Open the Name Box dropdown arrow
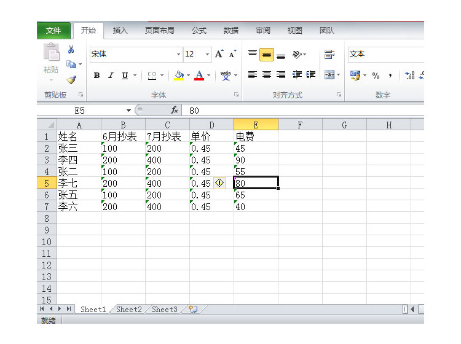 [128, 111]
